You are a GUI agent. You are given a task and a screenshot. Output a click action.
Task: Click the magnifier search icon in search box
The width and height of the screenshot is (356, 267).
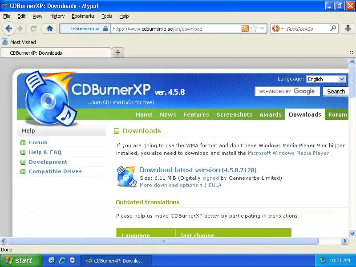[333, 28]
